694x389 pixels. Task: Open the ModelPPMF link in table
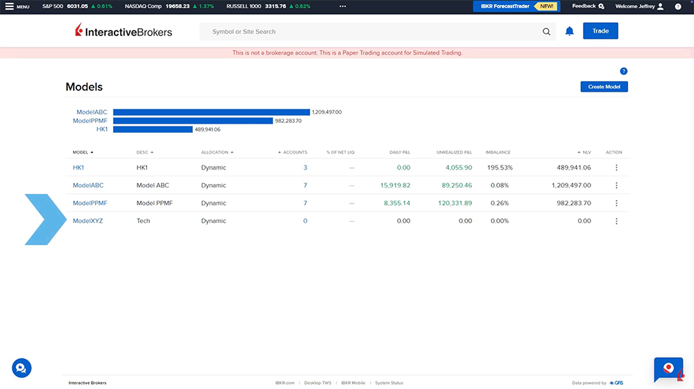[x=90, y=203]
